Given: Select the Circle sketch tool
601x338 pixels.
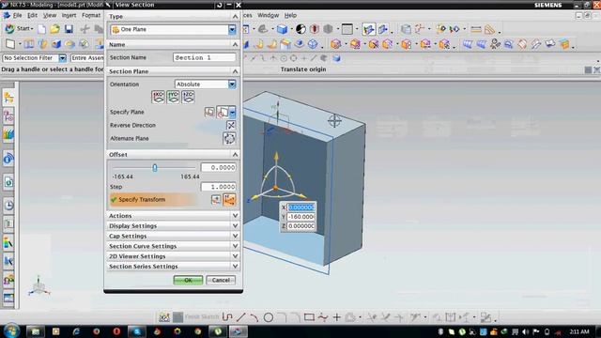Looking at the screenshot, I should pyautogui.click(x=269, y=317).
